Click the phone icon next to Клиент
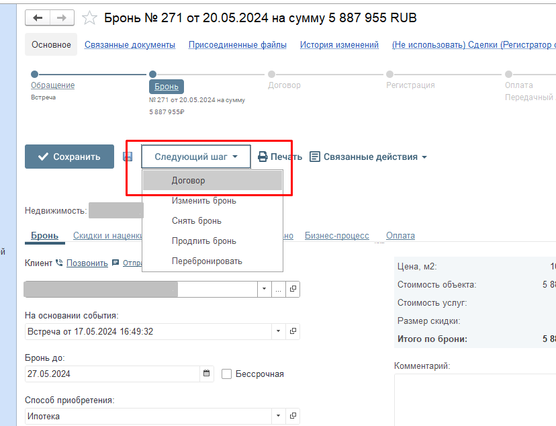The width and height of the screenshot is (556, 426). 59,263
